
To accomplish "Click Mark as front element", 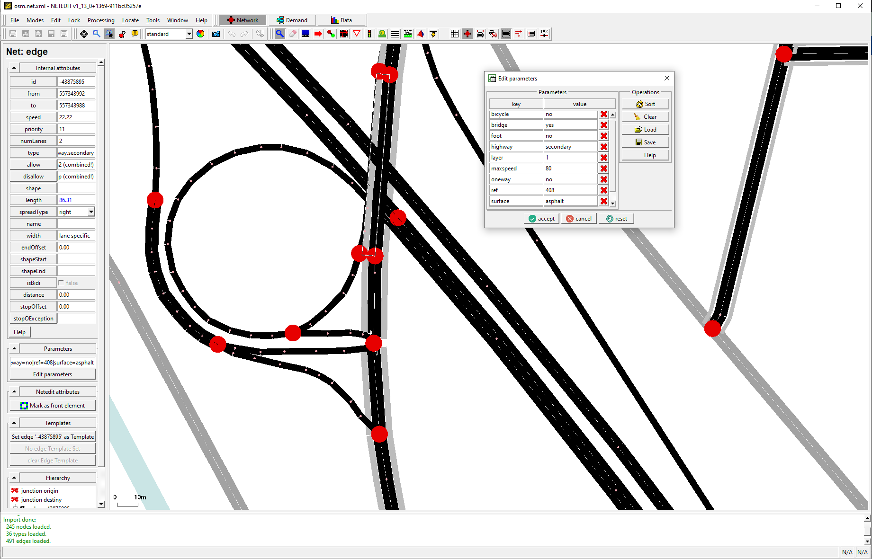I will pos(53,406).
